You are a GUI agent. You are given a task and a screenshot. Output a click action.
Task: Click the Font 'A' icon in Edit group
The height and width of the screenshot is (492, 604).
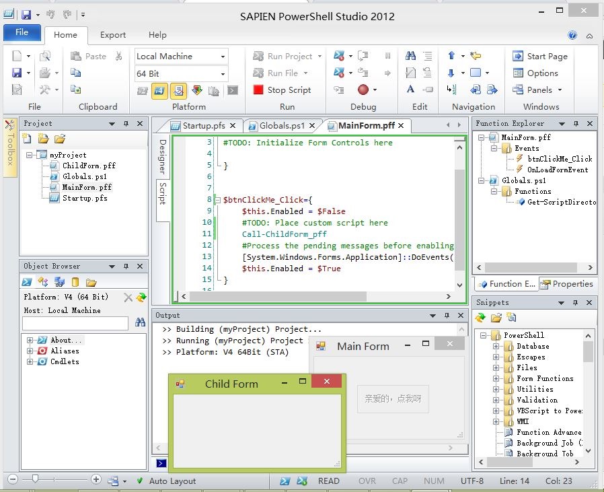[411, 90]
